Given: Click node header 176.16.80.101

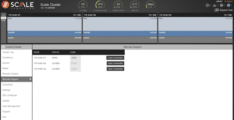Looking at the screenshot, I should coord(44,15).
